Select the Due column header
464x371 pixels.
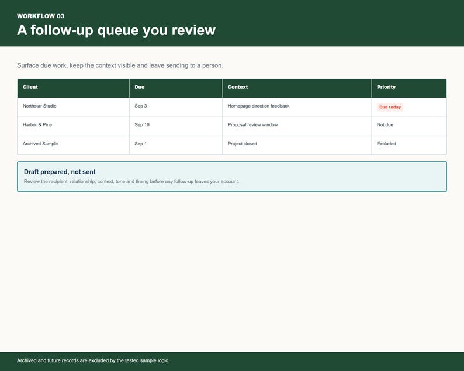[176, 88]
